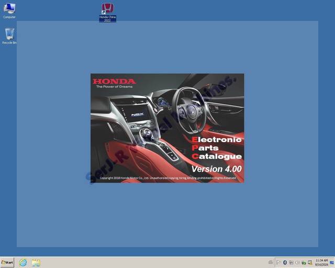This screenshot has height=268, width=335.
Task: Open Windows Explorer folder on taskbar
Action: (x=36, y=262)
